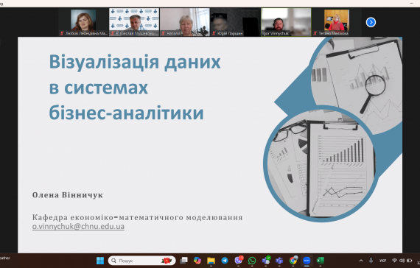This screenshot has width=420, height=268.
Task: Switch to Excel taskbar icon
Action: pos(321,261)
